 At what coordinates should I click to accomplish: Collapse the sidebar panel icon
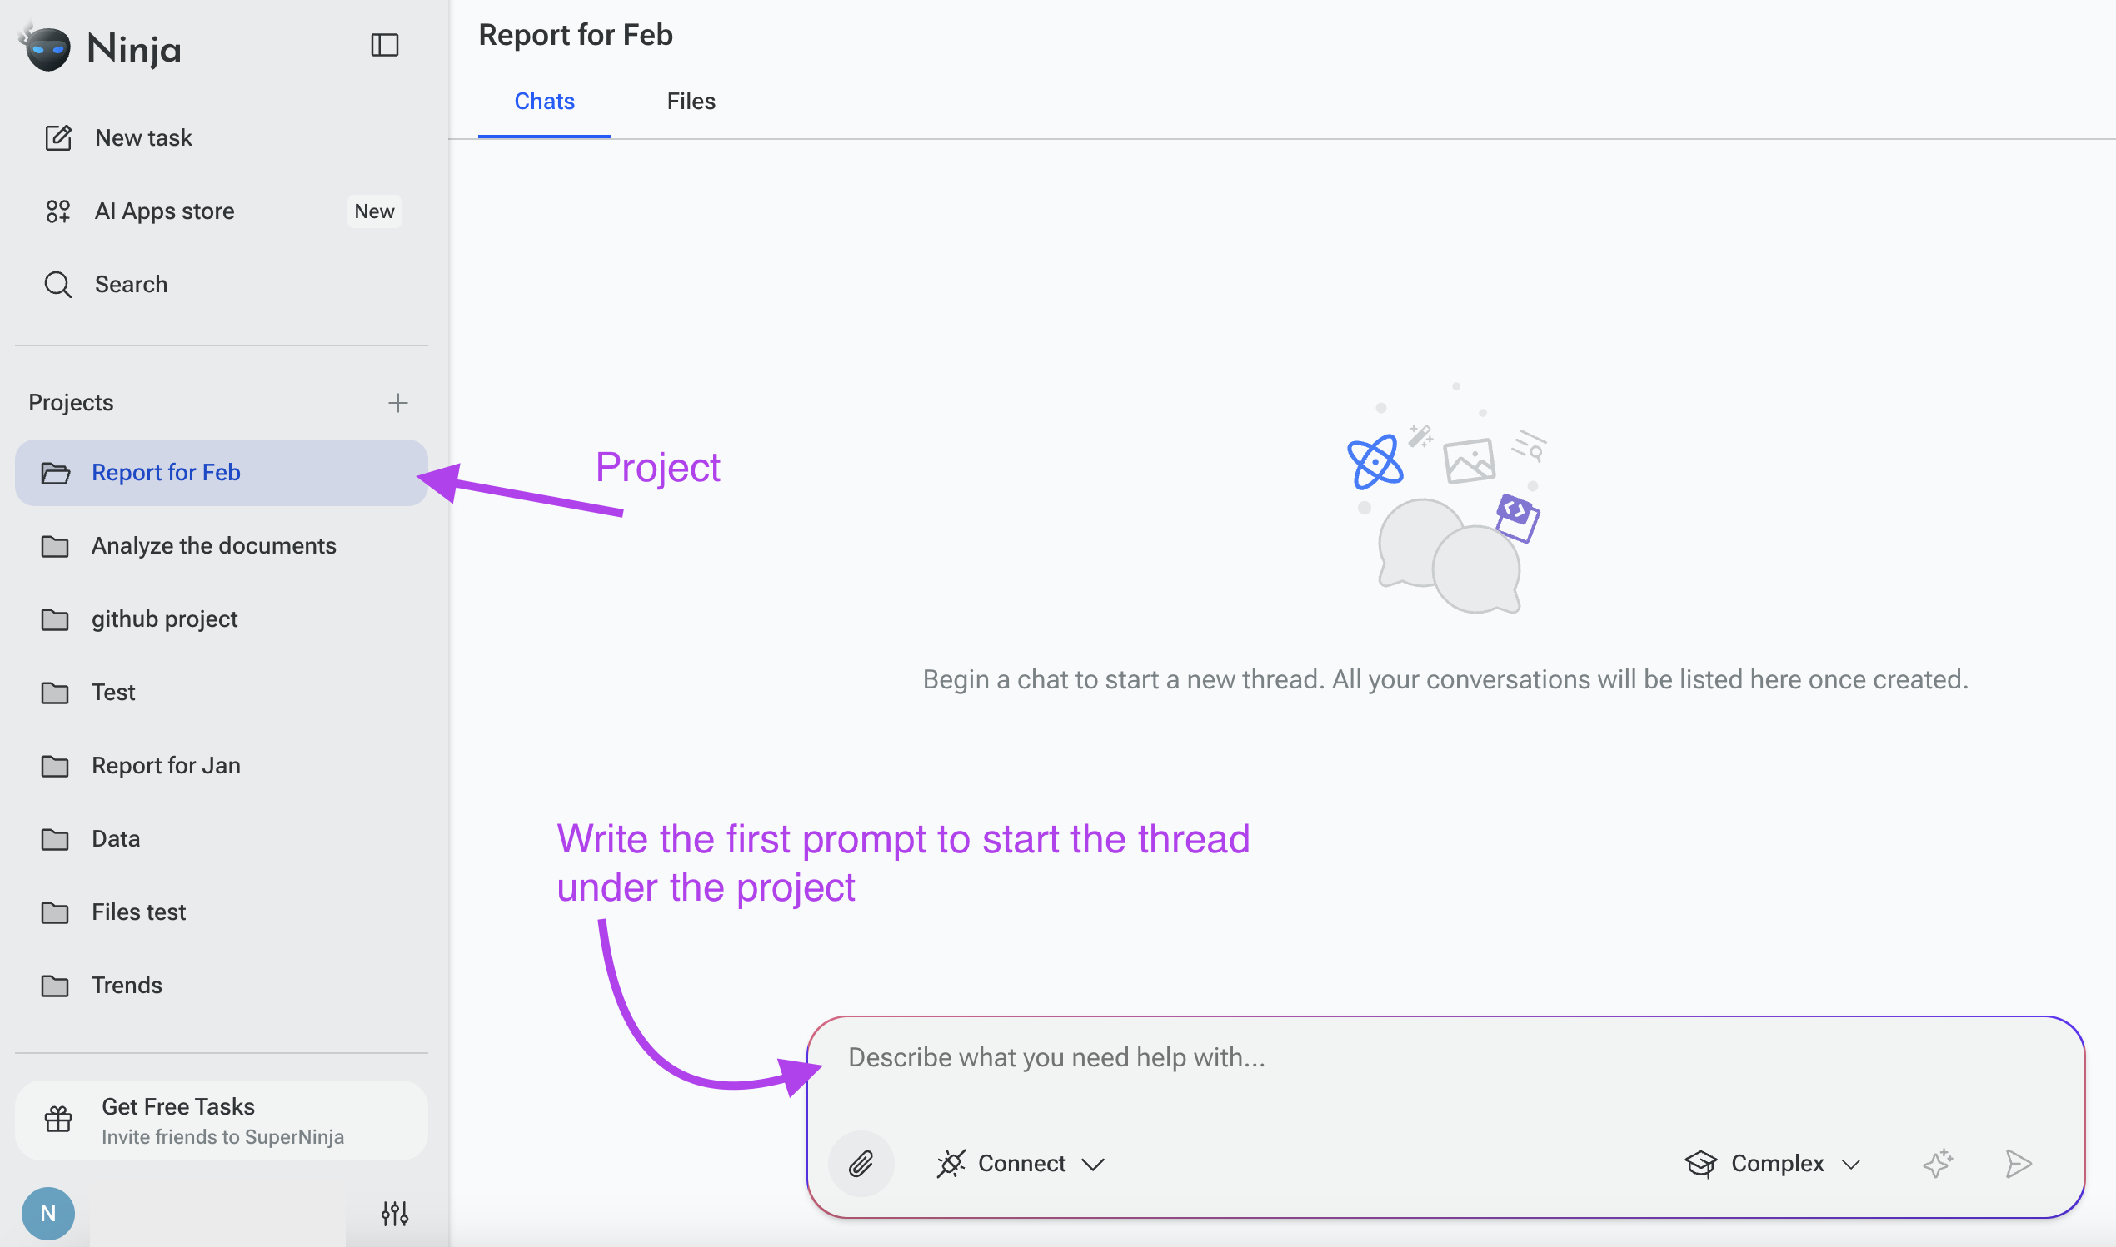tap(384, 45)
